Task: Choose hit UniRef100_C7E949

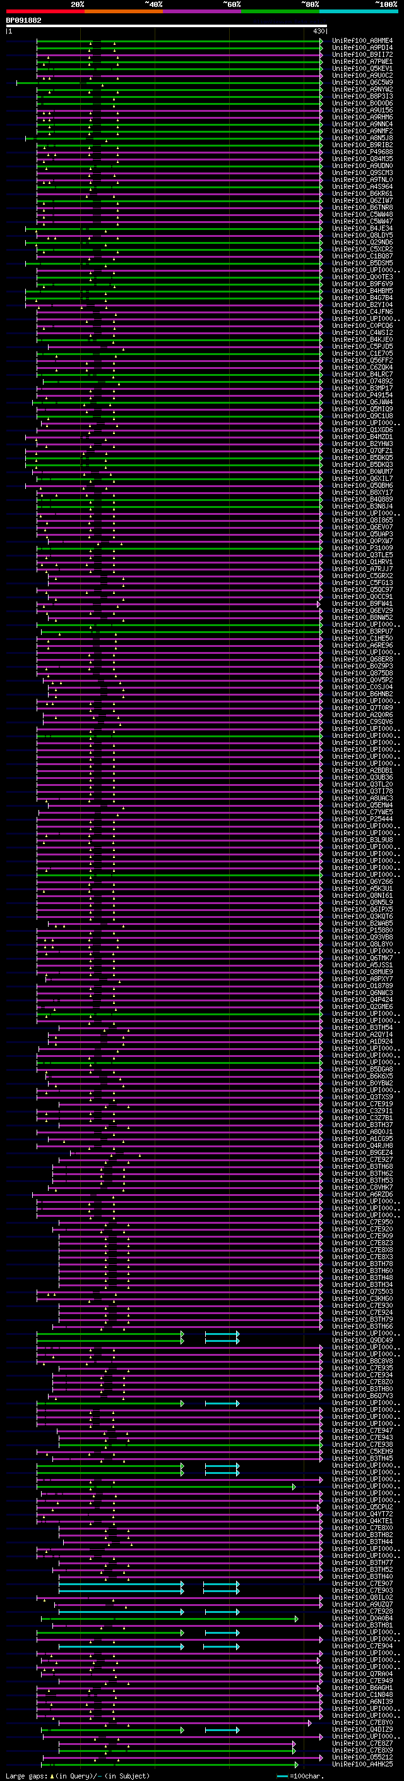Action: pyautogui.click(x=362, y=1680)
